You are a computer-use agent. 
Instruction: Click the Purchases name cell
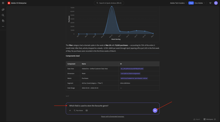click(85, 78)
